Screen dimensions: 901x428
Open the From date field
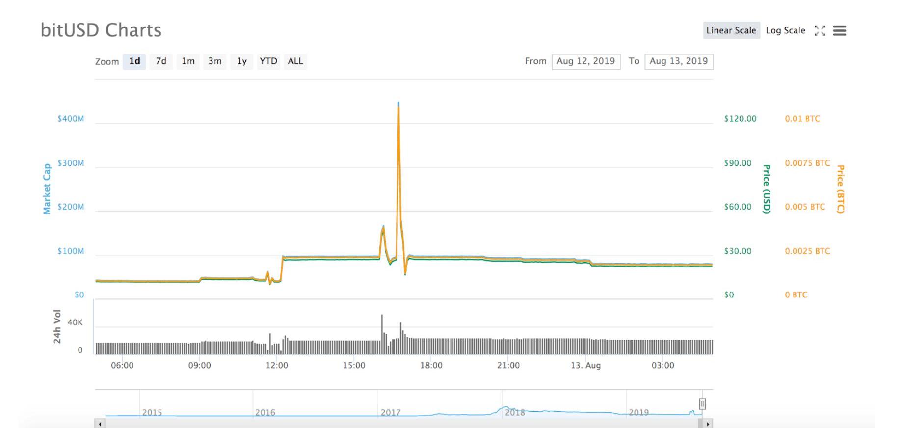click(x=585, y=61)
